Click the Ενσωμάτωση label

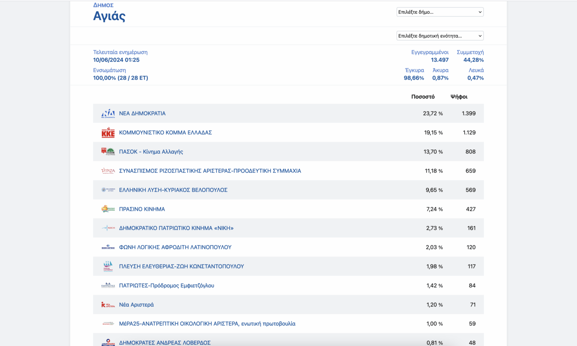coord(110,70)
